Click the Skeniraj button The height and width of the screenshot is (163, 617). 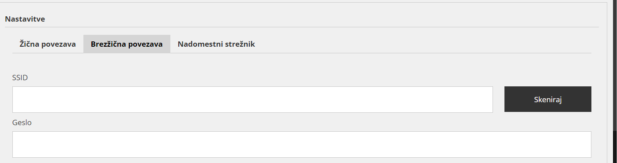point(548,99)
